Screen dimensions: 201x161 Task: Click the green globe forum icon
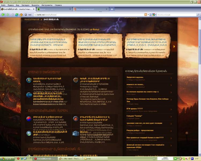(x=29, y=134)
